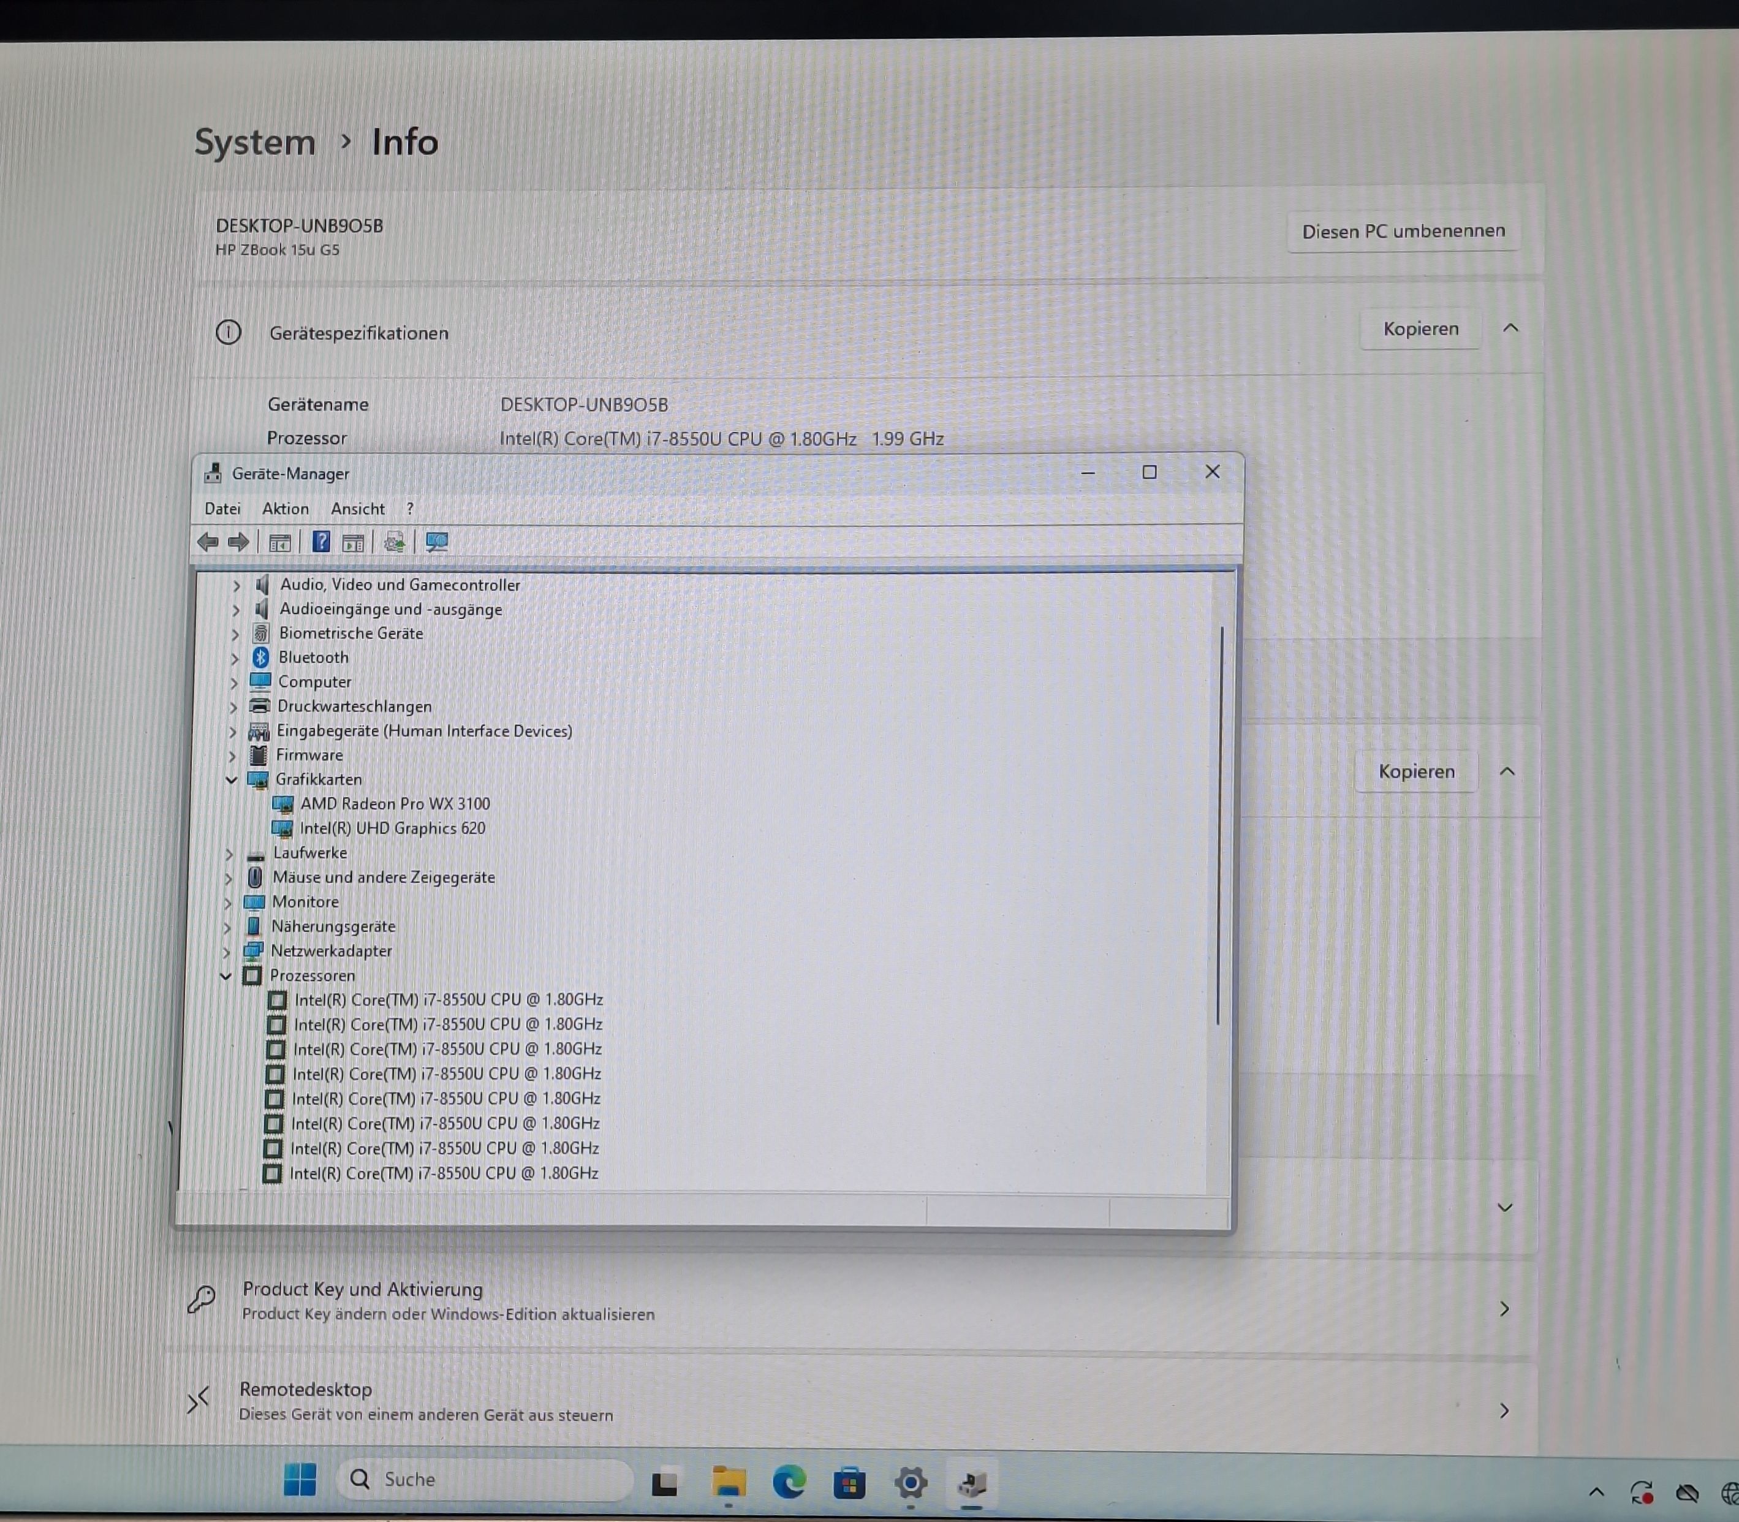Collapse the Gerätespezifikationen section chevron
Image resolution: width=1739 pixels, height=1522 pixels.
[1510, 328]
